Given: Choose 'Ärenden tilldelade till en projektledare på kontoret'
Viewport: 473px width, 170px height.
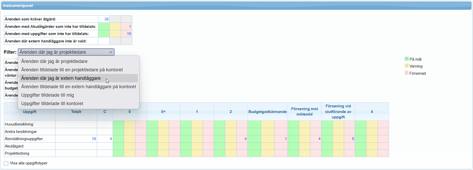Looking at the screenshot, I should pos(72,70).
